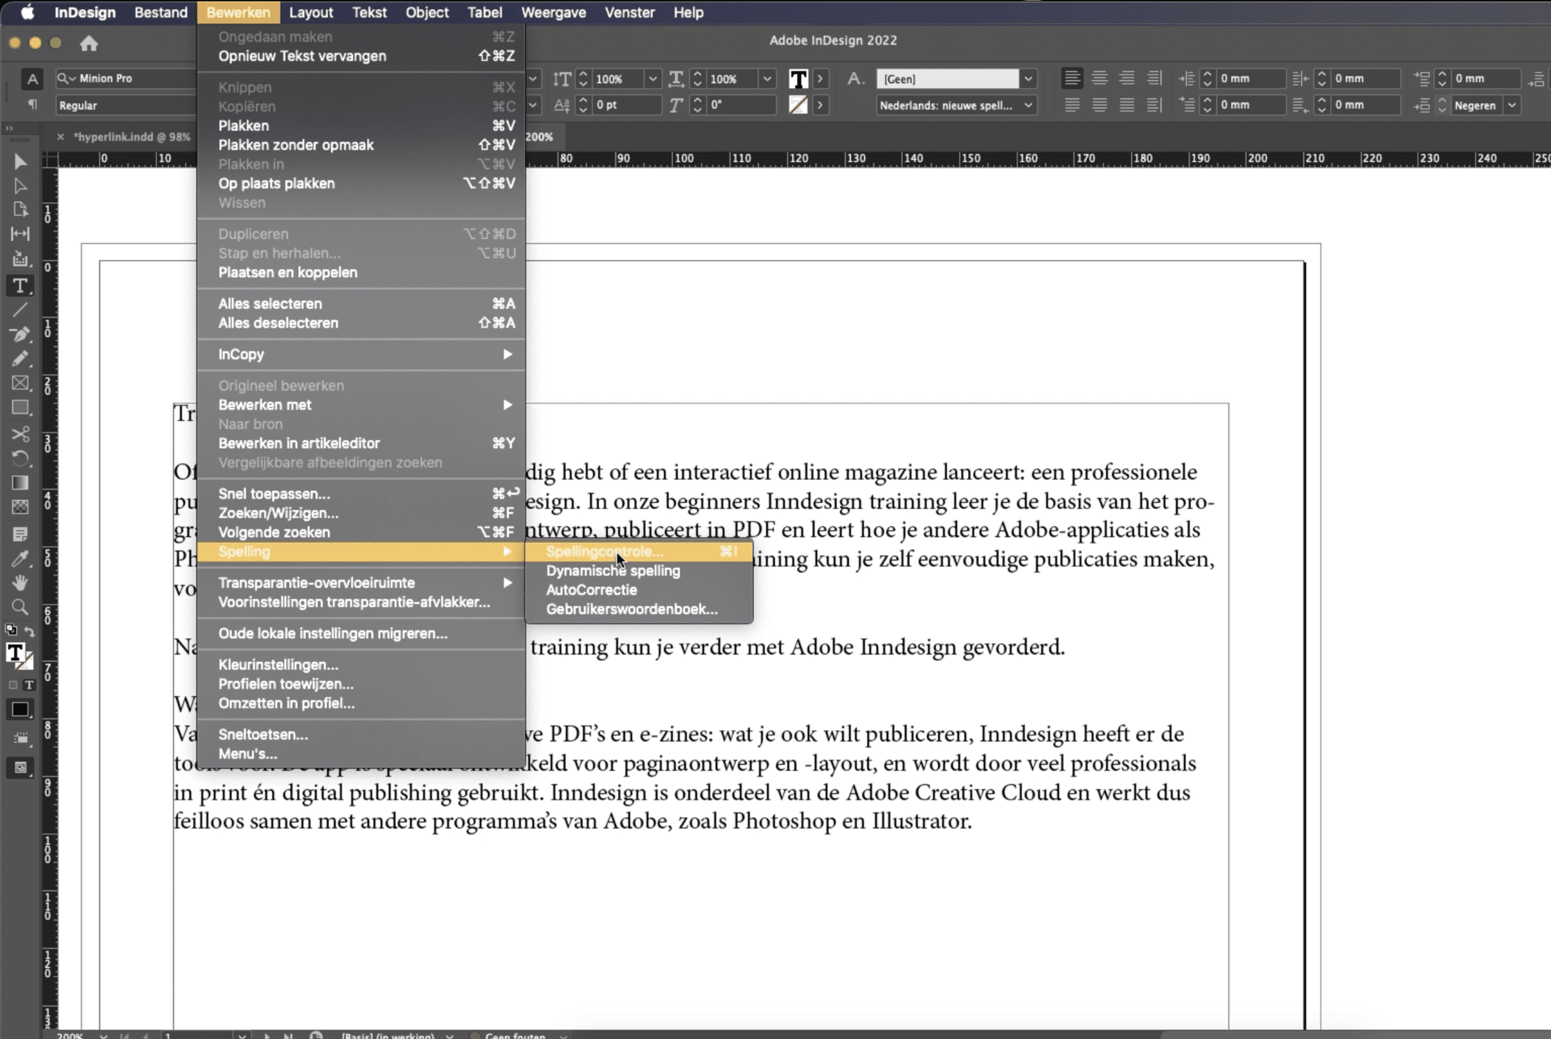This screenshot has width=1551, height=1039.
Task: Choose Sneltoetsen... menu item
Action: [361, 734]
